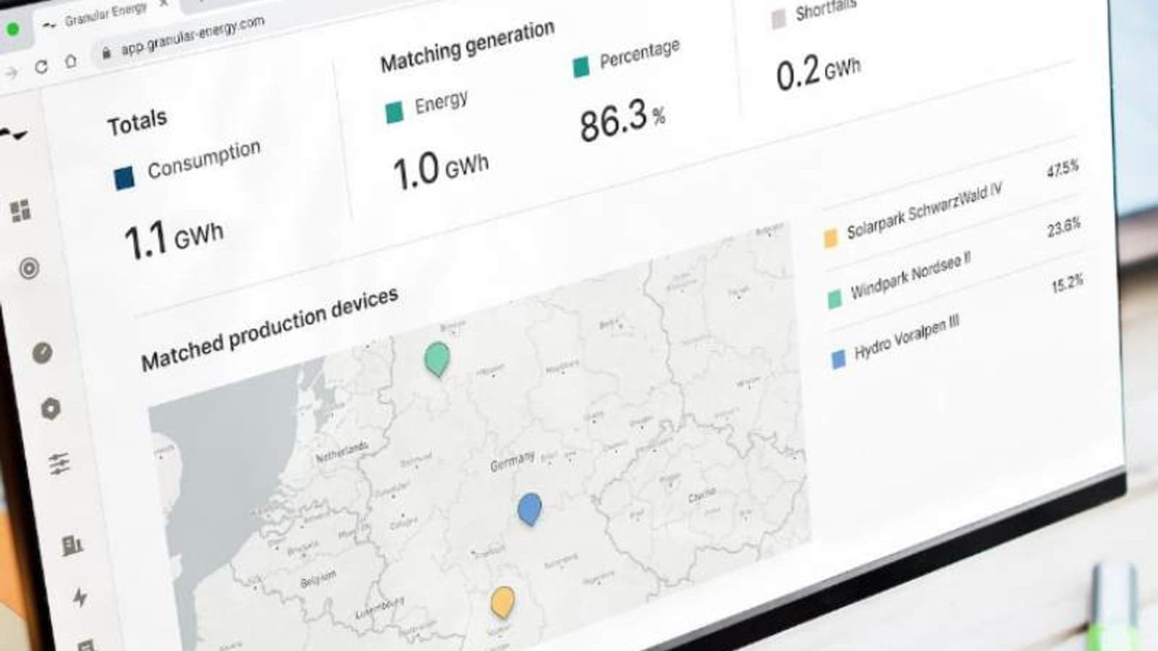The image size is (1158, 651).
Task: Click the building icon in sidebar
Action: pos(72,544)
